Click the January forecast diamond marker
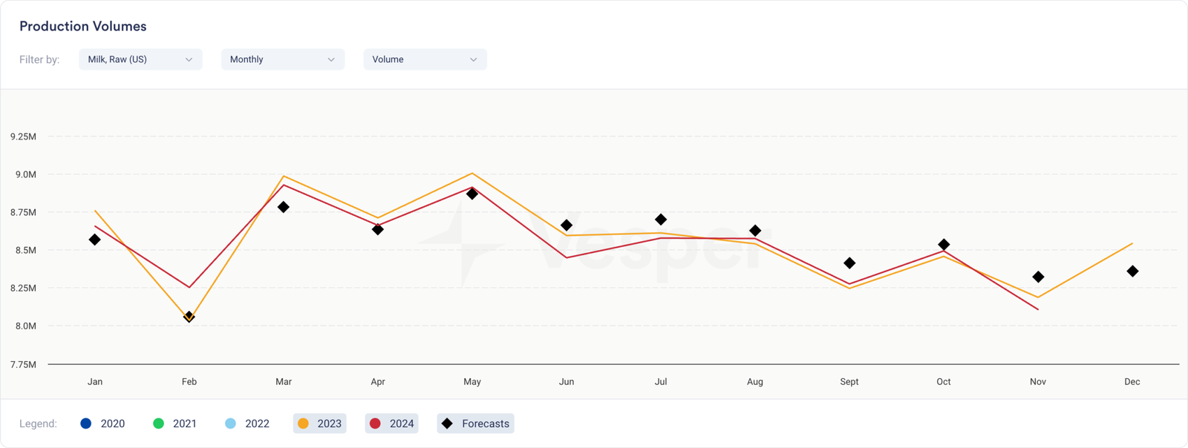 (94, 240)
